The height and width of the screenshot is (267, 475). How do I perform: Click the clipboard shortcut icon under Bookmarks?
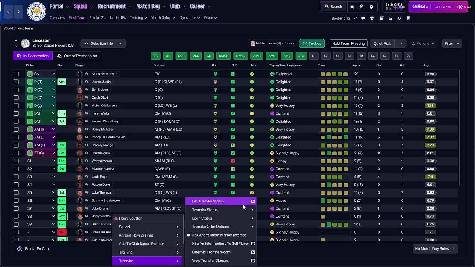pos(381,18)
